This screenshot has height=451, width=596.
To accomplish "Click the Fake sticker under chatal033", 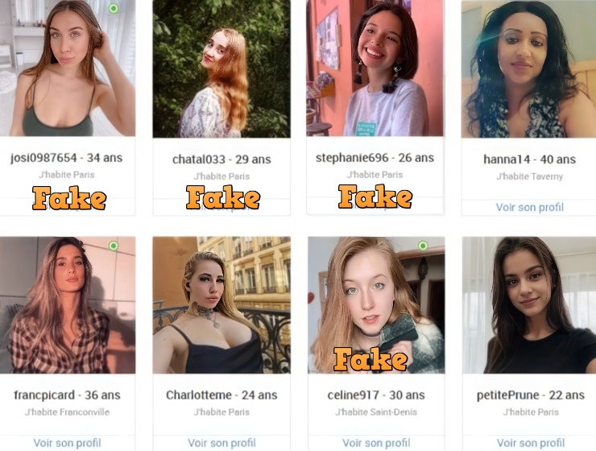I will (x=223, y=197).
